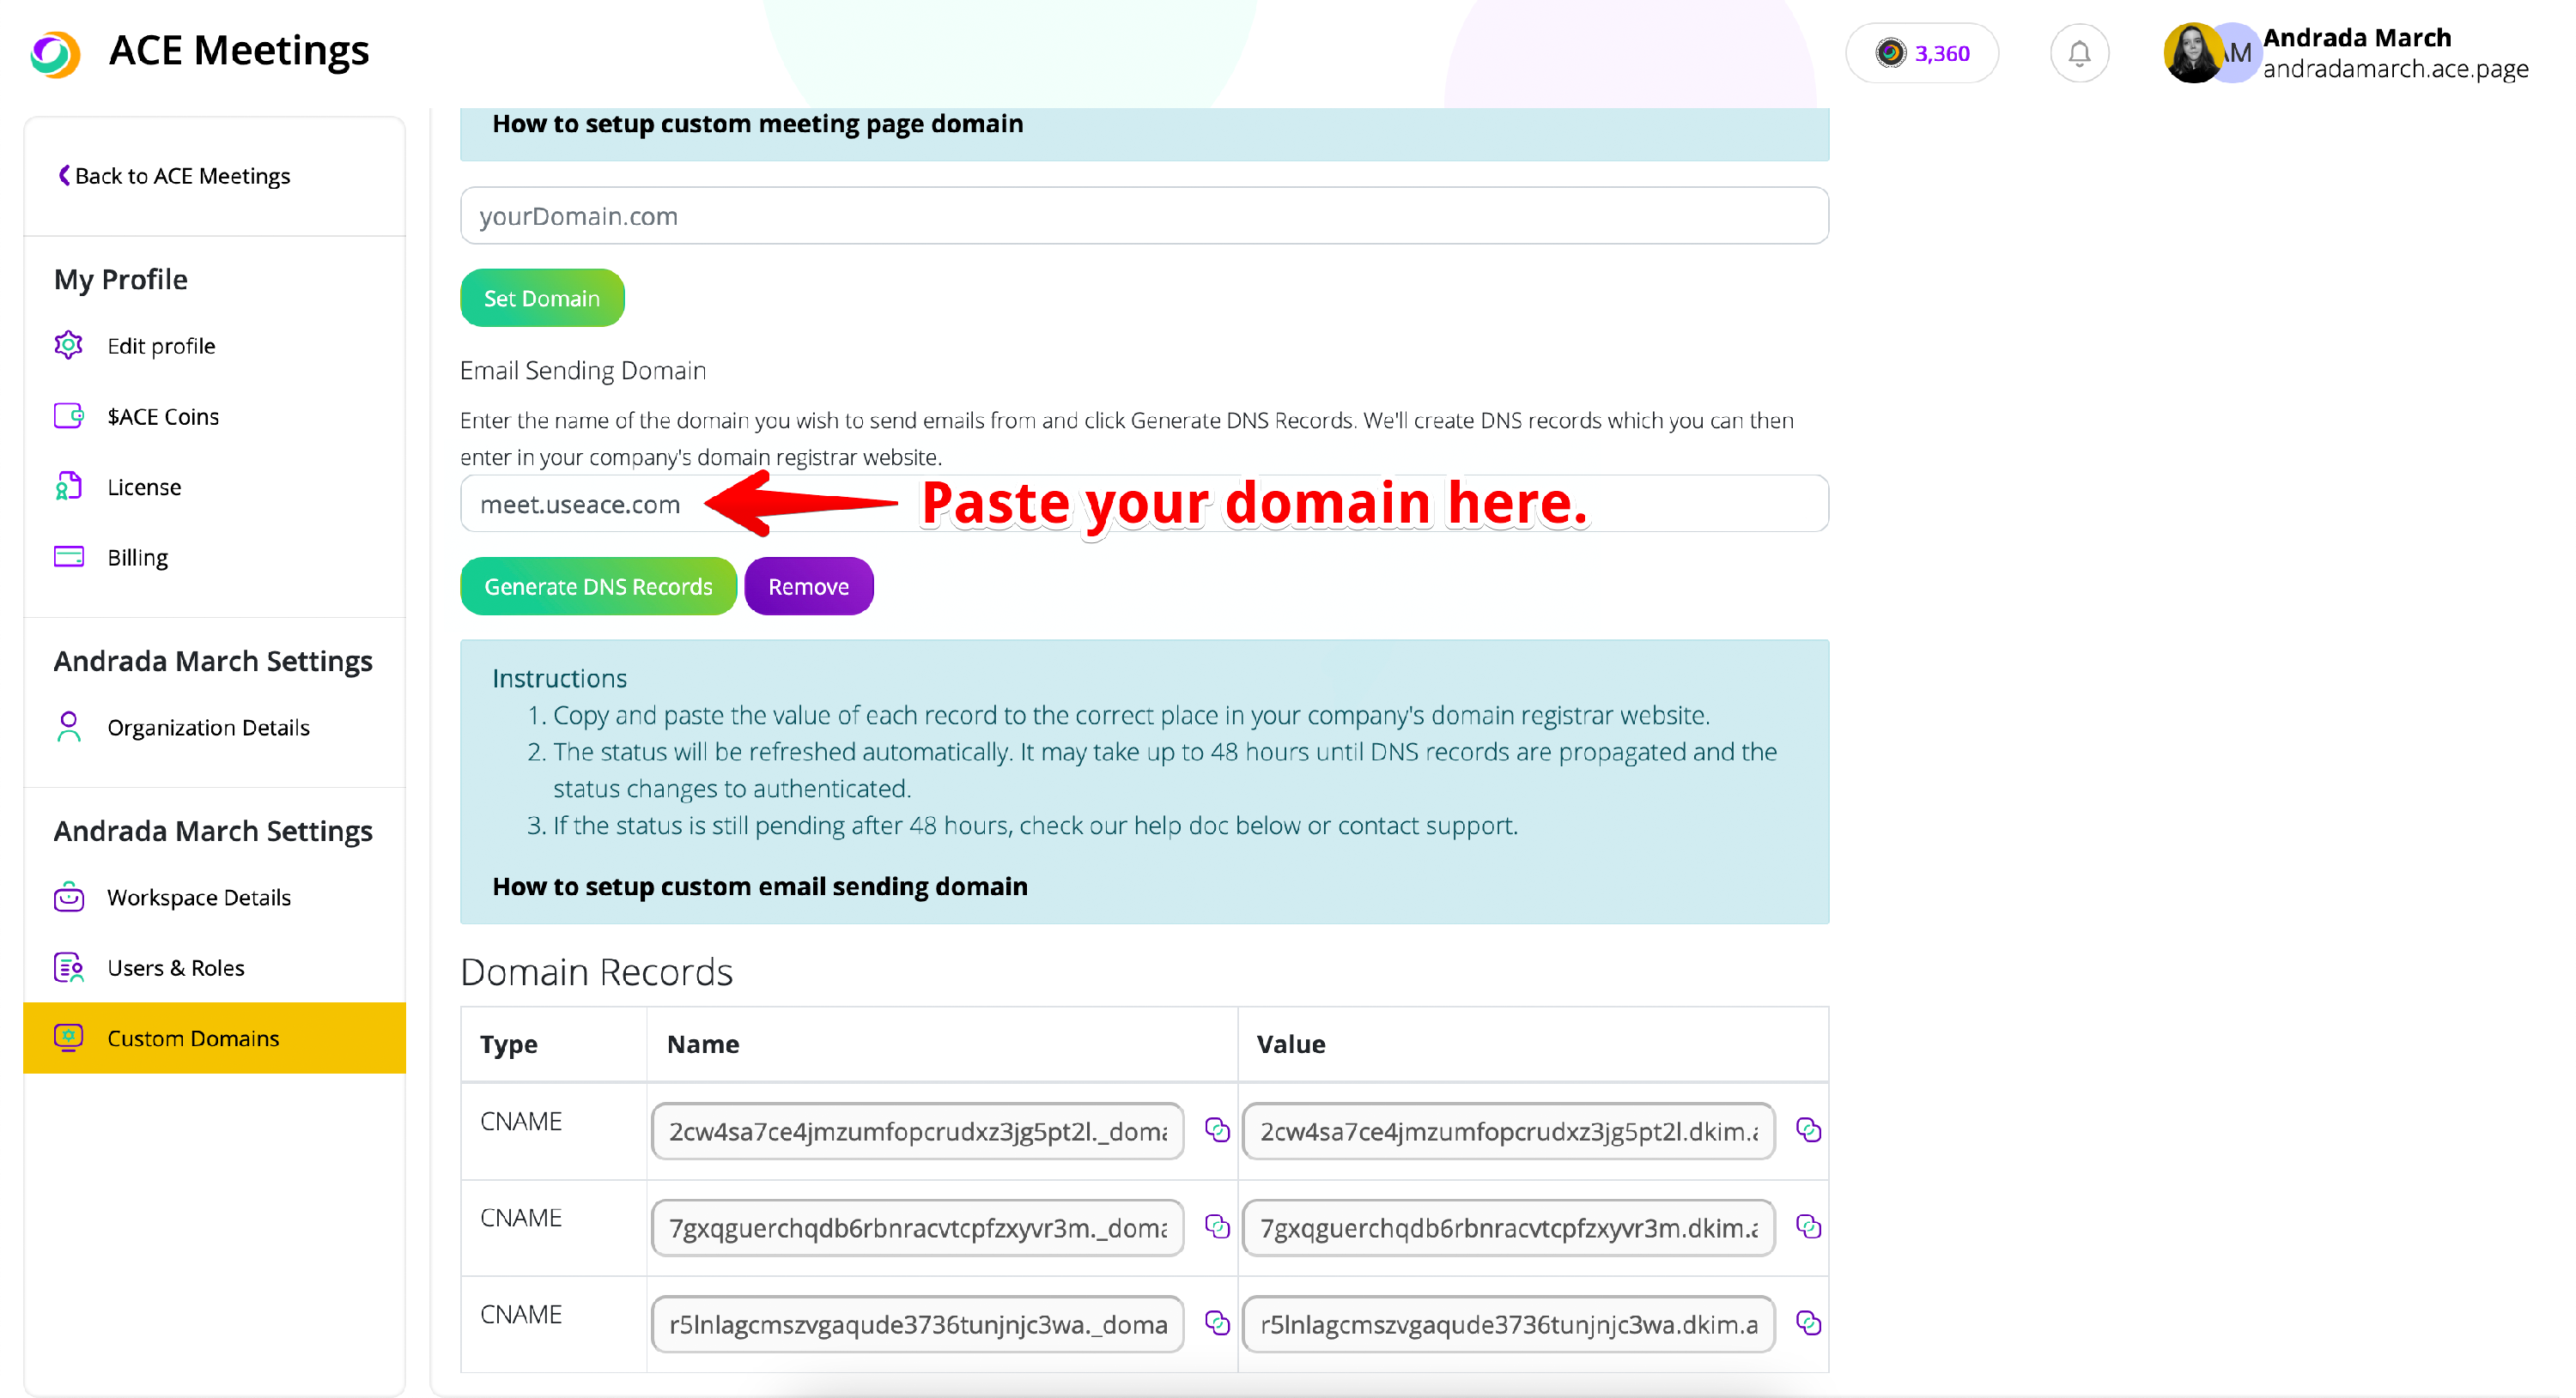2576x1398 pixels.
Task: Select the License sidebar item
Action: click(x=144, y=487)
